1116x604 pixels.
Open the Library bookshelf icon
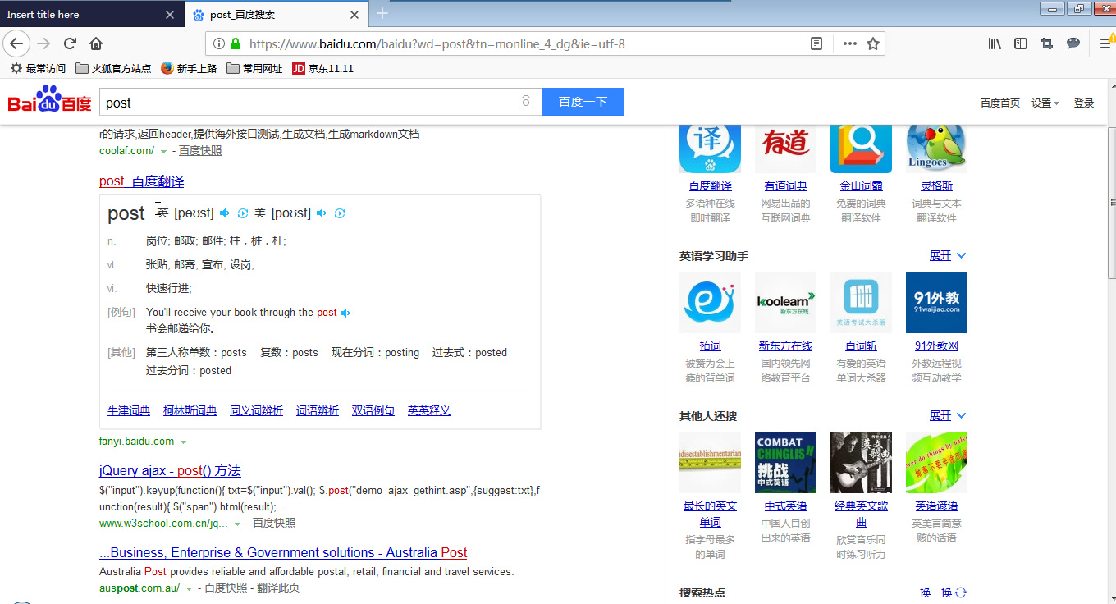995,43
